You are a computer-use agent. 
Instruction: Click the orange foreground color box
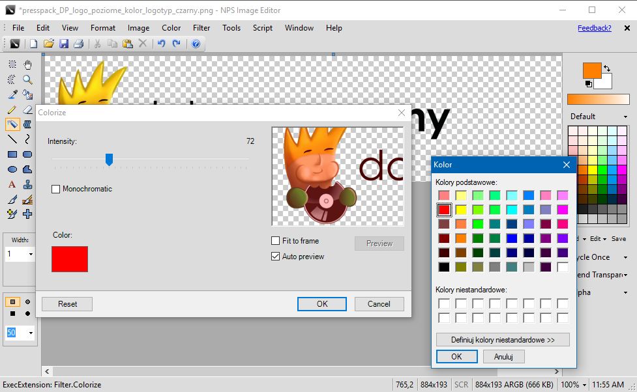tap(592, 70)
